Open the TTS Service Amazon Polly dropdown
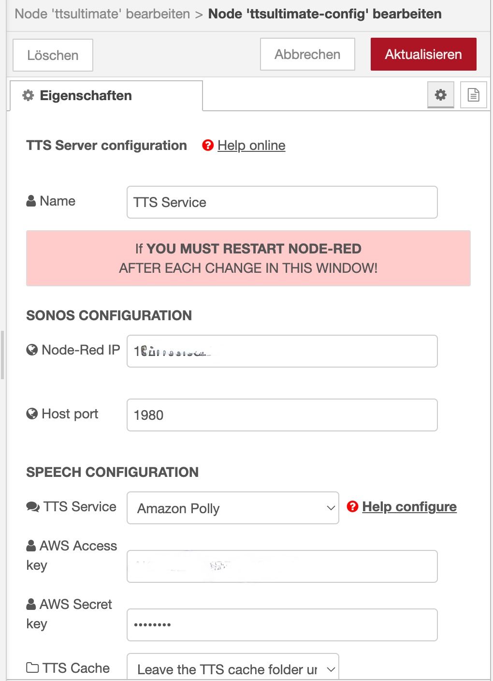This screenshot has width=493, height=681. coord(233,508)
